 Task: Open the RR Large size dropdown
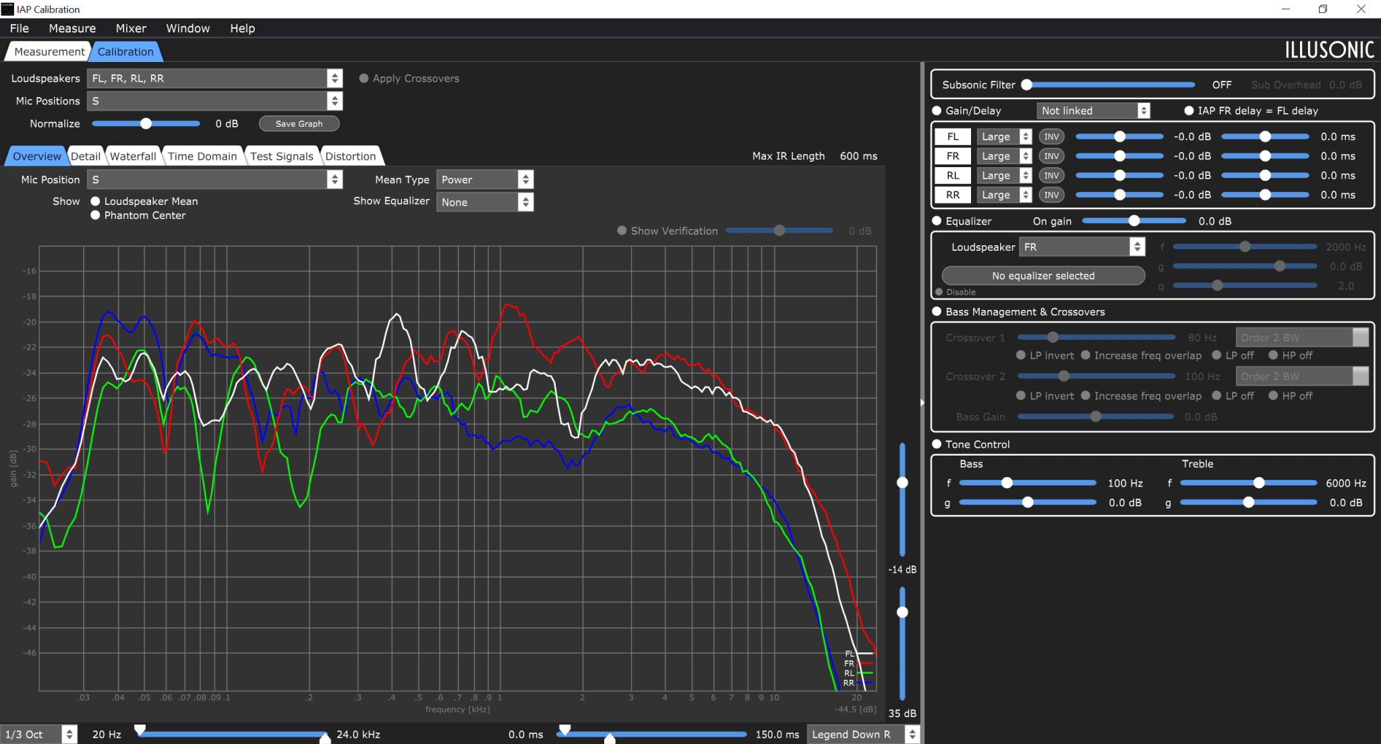point(1005,195)
